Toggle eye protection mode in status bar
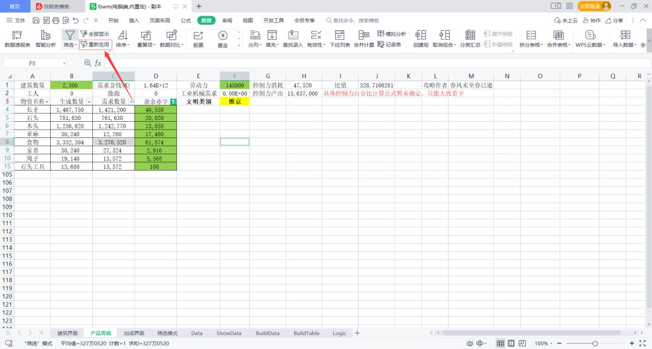The height and width of the screenshot is (349, 652). (x=470, y=343)
